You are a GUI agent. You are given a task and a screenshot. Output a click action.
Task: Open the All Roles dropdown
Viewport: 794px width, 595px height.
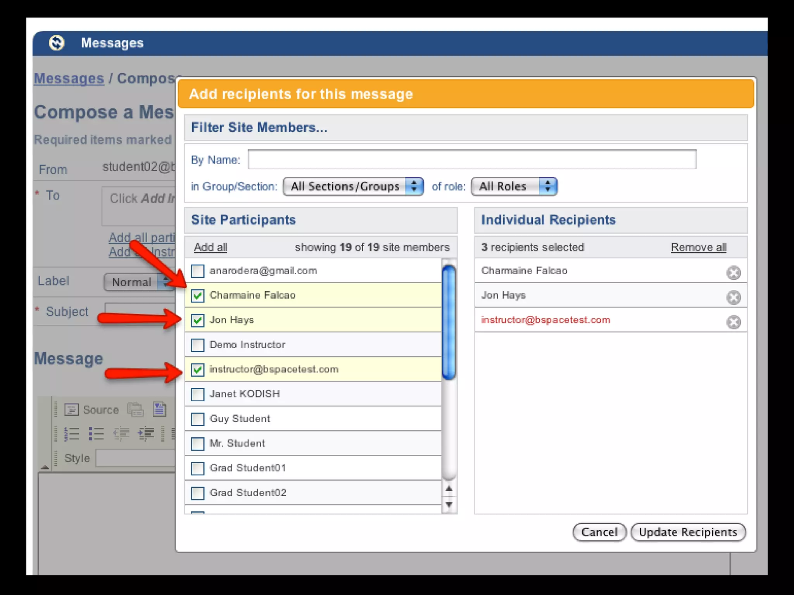(514, 187)
